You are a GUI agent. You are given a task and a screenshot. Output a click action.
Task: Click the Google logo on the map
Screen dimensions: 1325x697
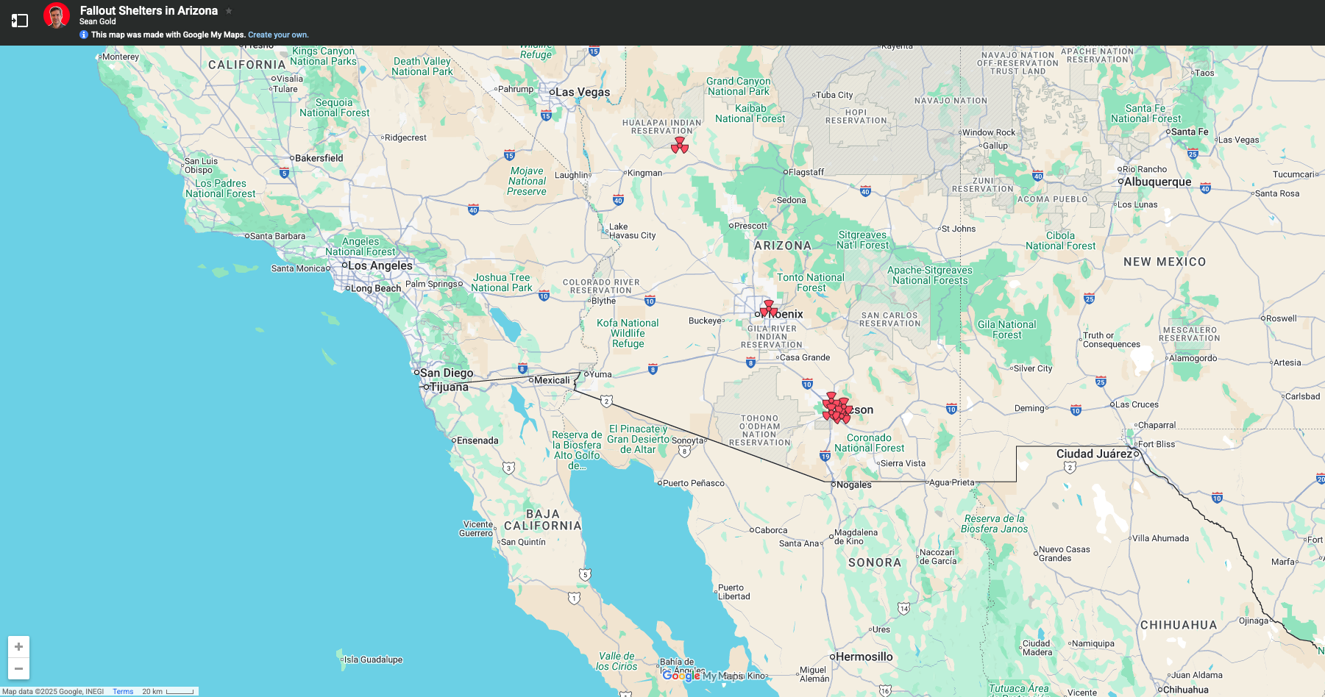pos(680,676)
